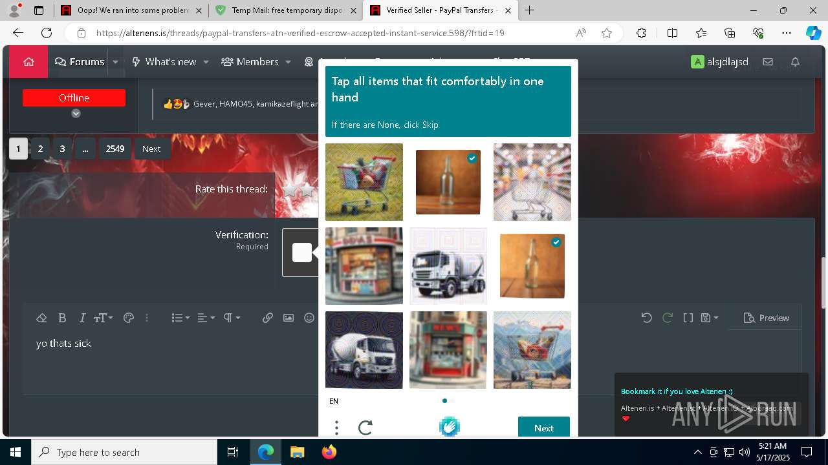The height and width of the screenshot is (465, 828).
Task: Open the text color palette
Action: (x=128, y=318)
